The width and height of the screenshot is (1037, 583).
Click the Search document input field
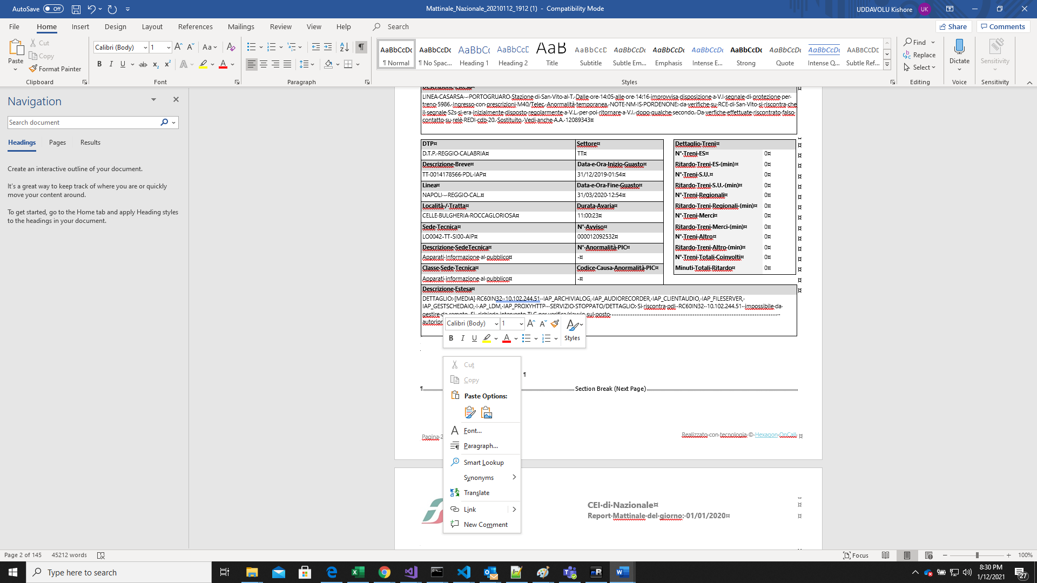(x=82, y=123)
